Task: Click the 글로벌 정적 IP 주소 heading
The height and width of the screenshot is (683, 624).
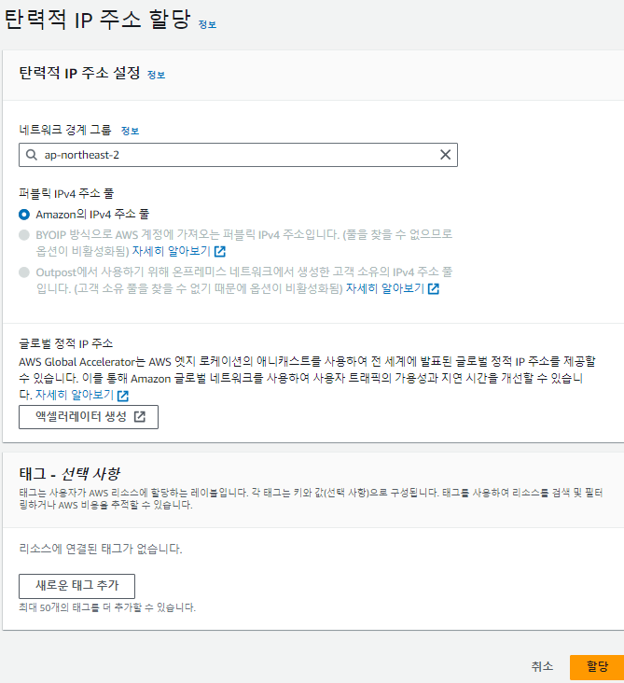Action: pos(65,343)
